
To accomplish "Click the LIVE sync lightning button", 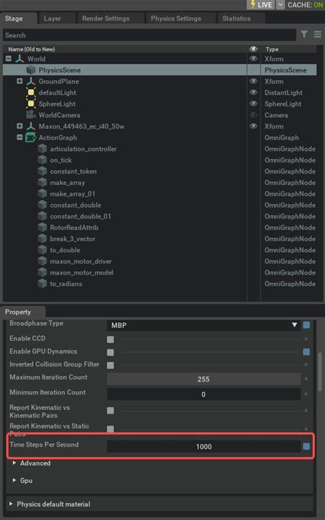I will (x=261, y=5).
